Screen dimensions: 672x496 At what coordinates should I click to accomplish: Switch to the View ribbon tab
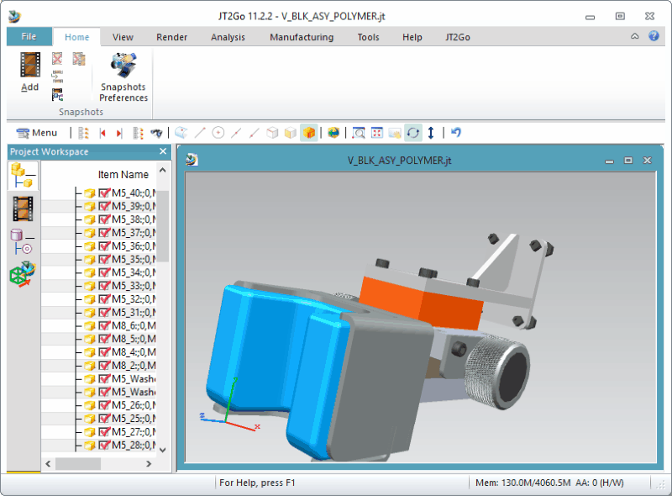(123, 37)
